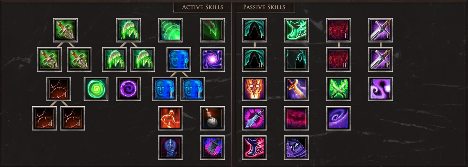The width and height of the screenshot is (468, 167).
Task: Click the blue face skill tier I icon
Action: click(x=179, y=59)
